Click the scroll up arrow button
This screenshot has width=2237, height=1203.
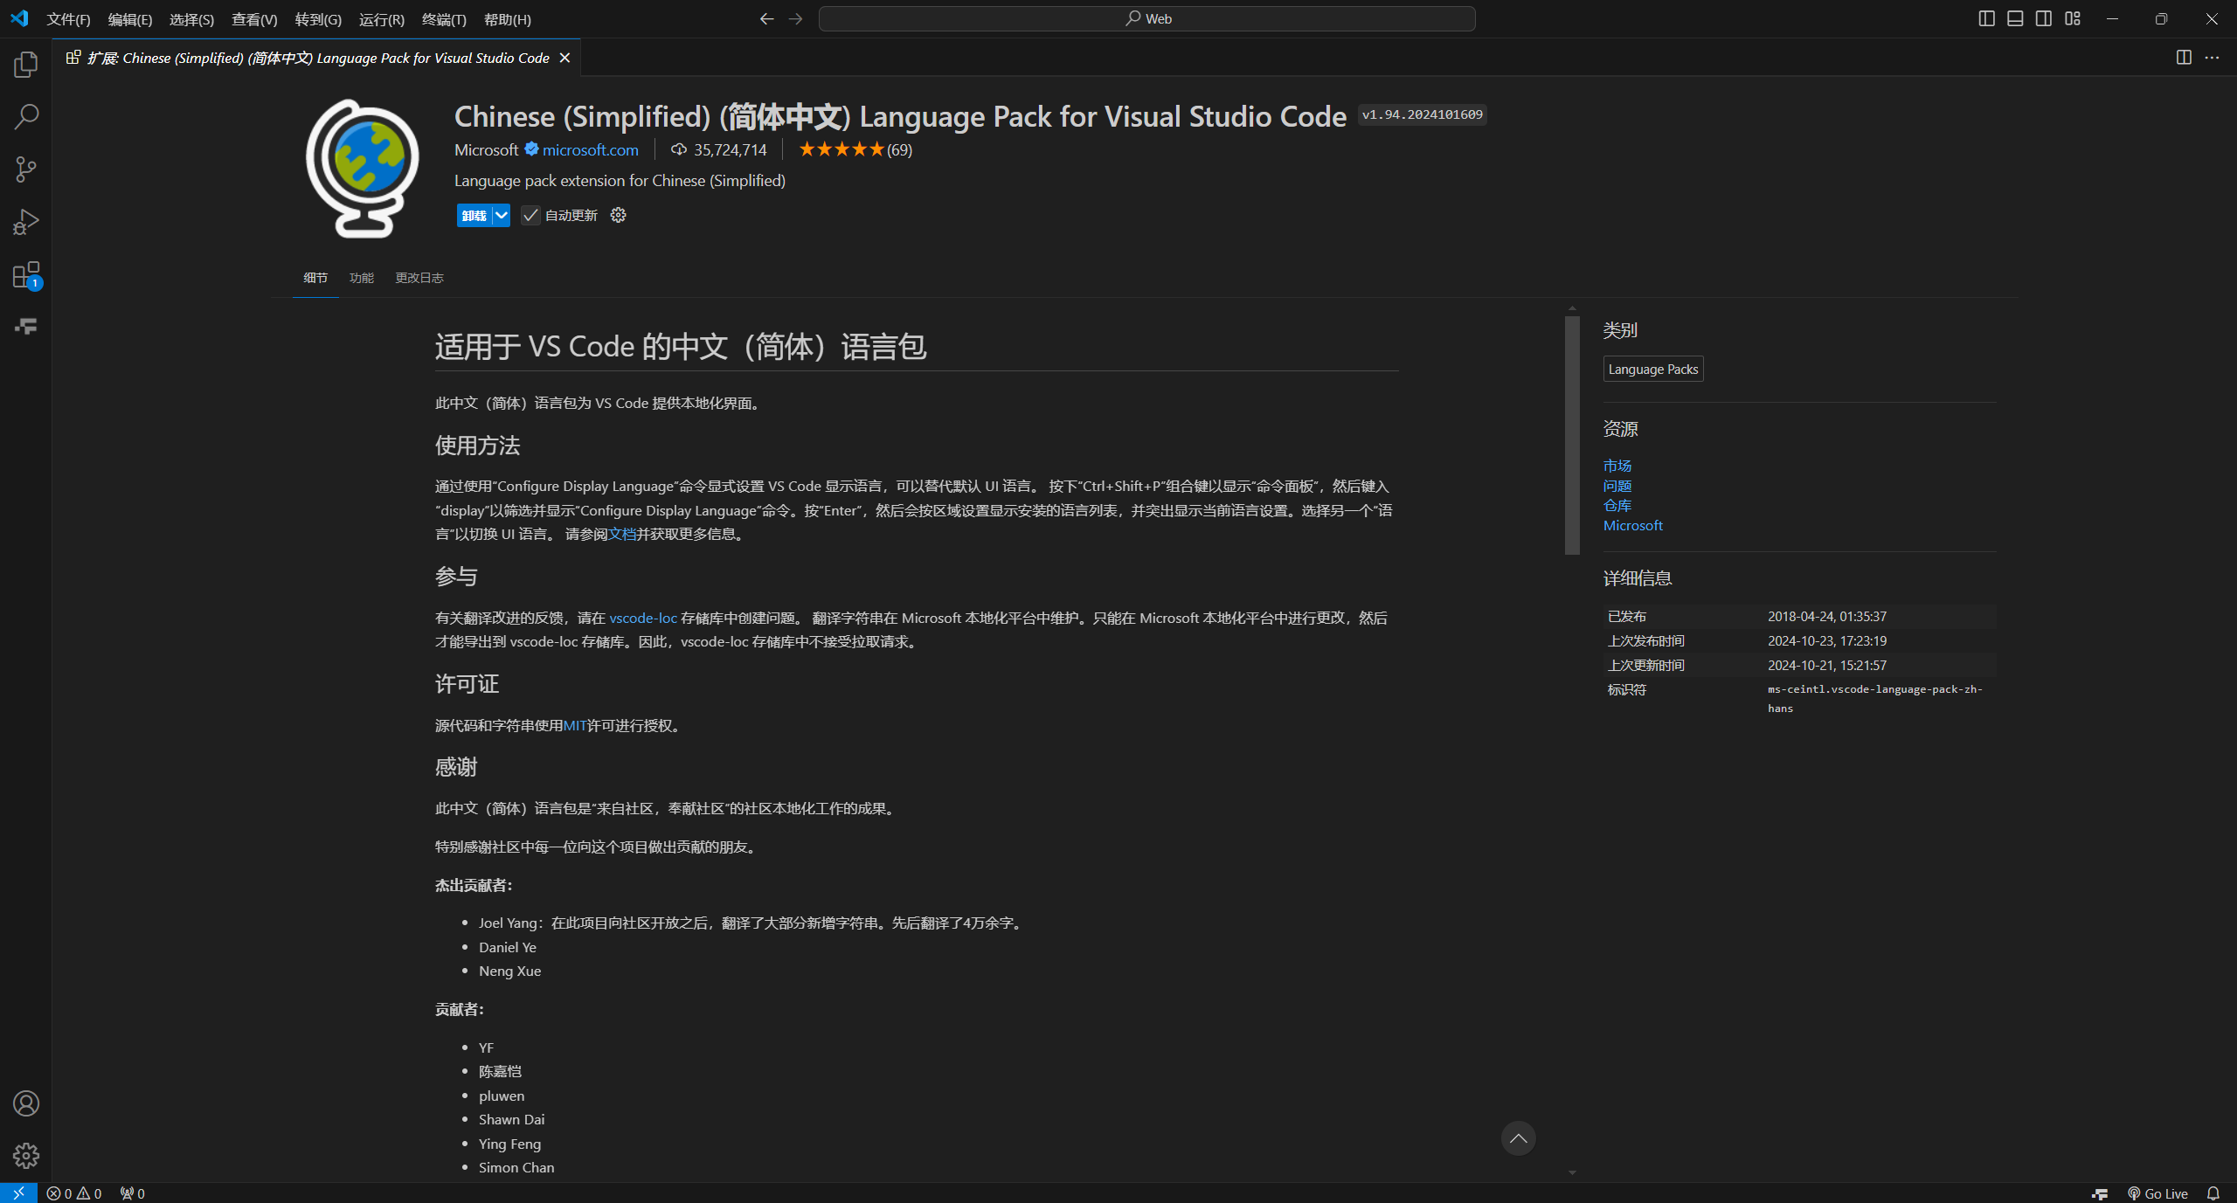coord(1519,1137)
